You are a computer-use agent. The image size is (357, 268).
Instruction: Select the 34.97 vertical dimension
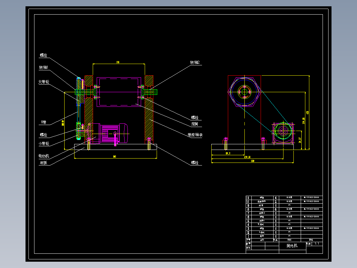coord(300,140)
